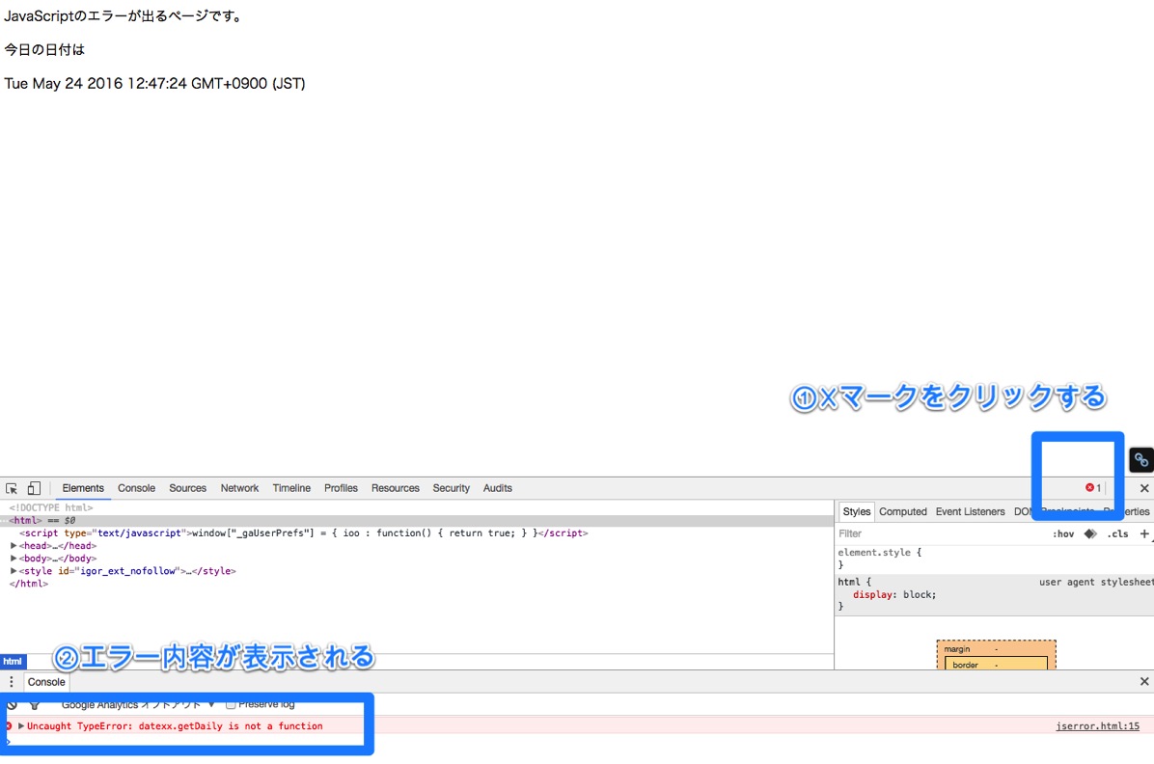This screenshot has height=764, width=1154.
Task: Open the drawer three-dot menu
Action: (11, 682)
